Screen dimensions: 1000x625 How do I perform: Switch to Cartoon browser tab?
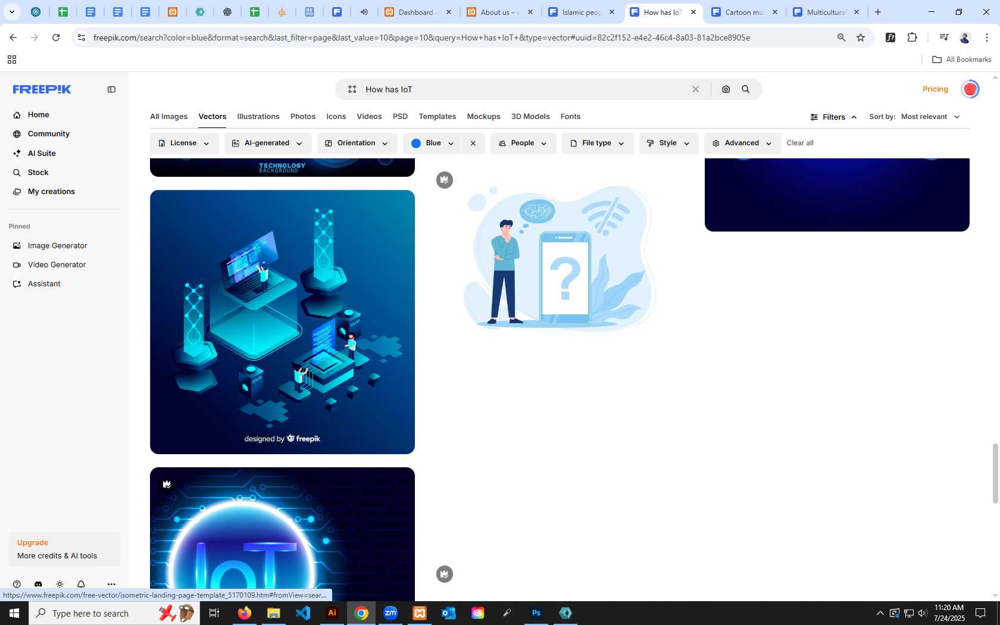coord(745,12)
